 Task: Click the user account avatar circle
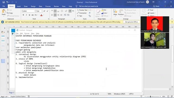click(147, 2)
